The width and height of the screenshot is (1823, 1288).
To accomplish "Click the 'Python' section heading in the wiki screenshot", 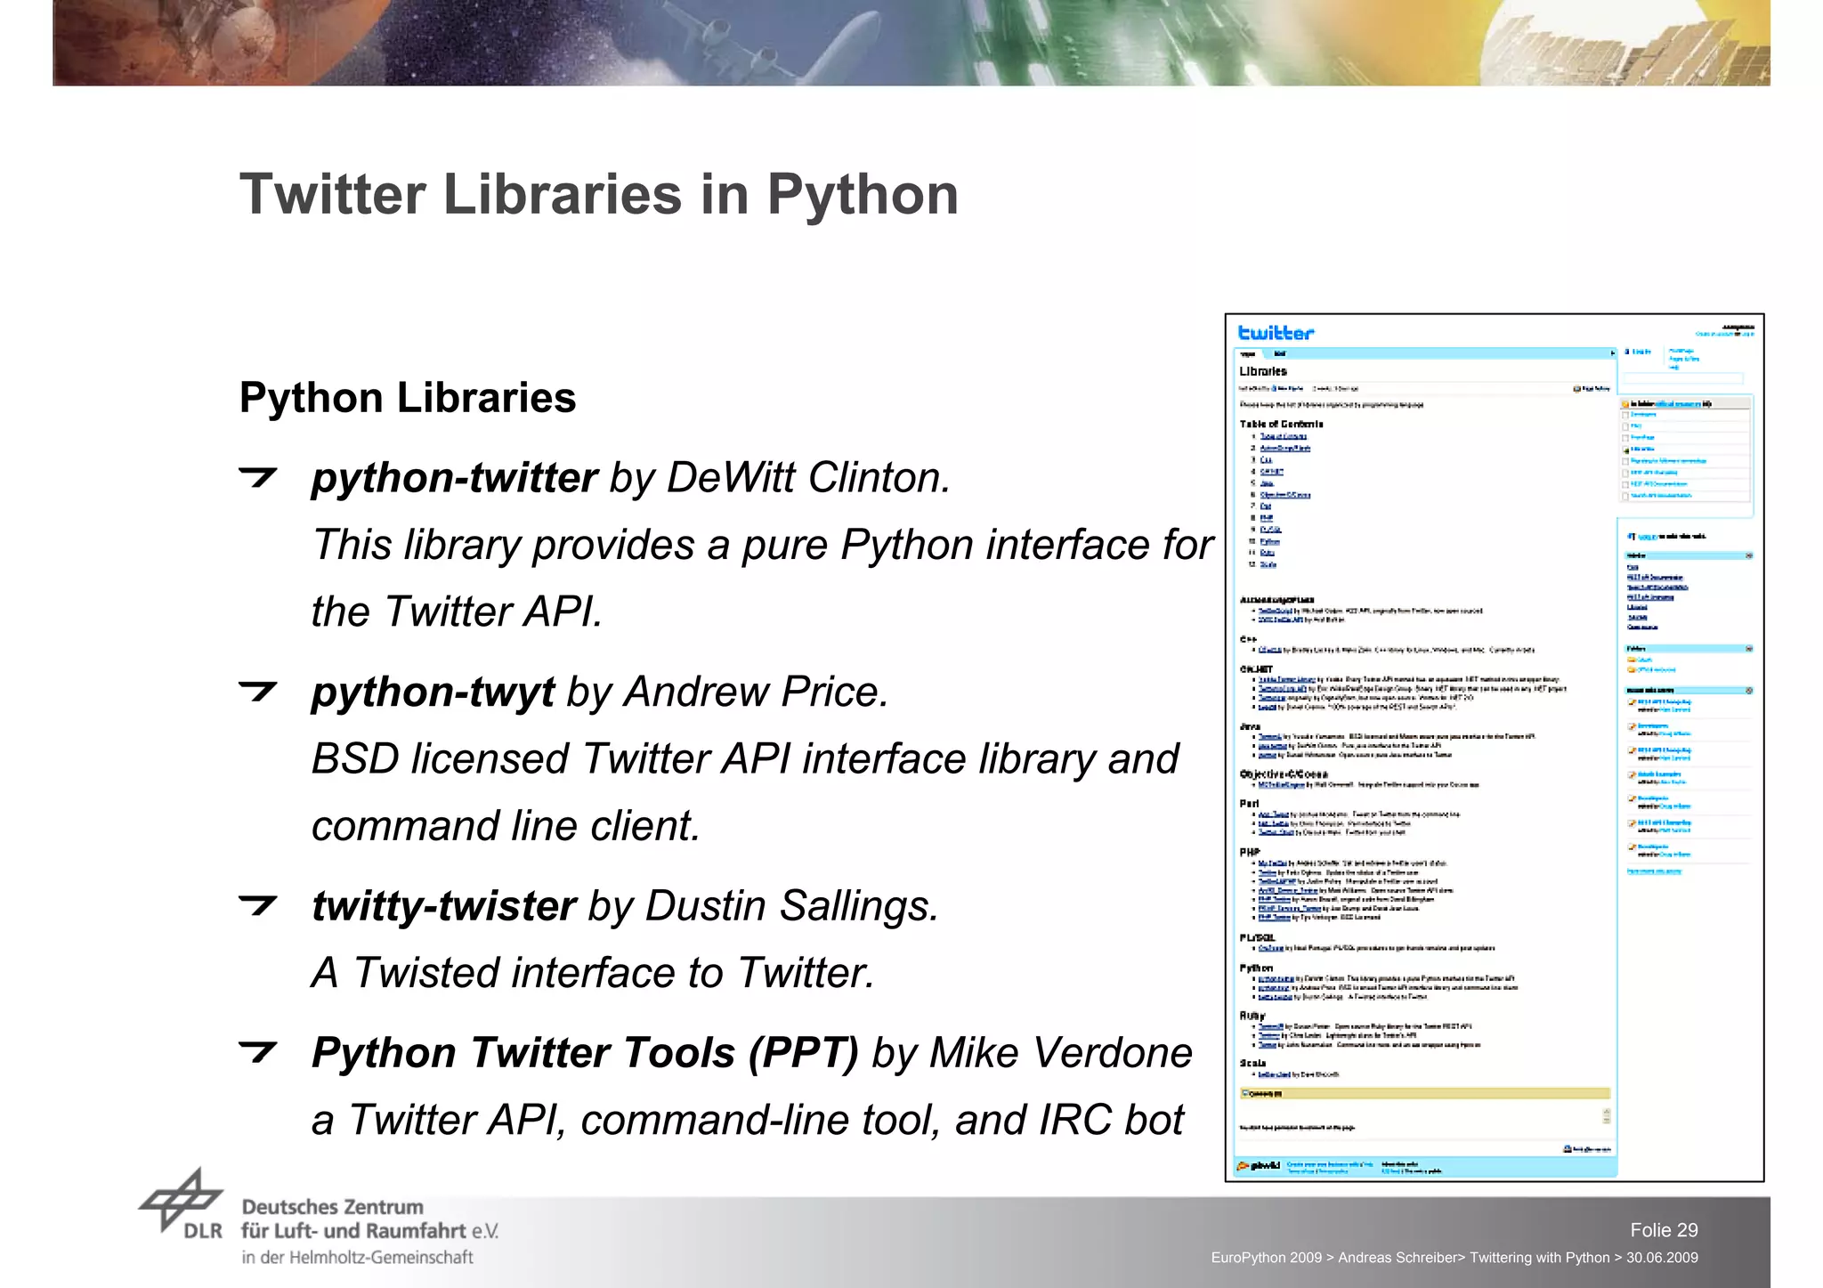I will coord(1256,968).
